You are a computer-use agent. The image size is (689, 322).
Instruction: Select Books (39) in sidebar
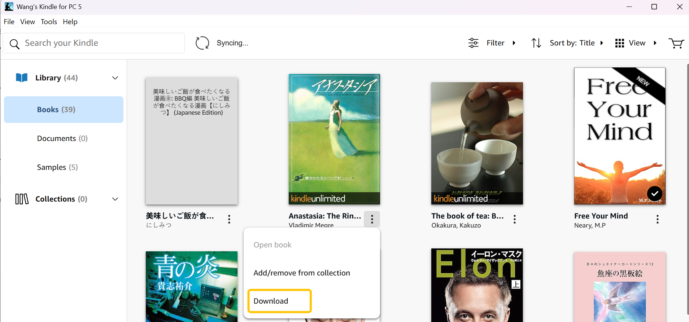tap(64, 110)
